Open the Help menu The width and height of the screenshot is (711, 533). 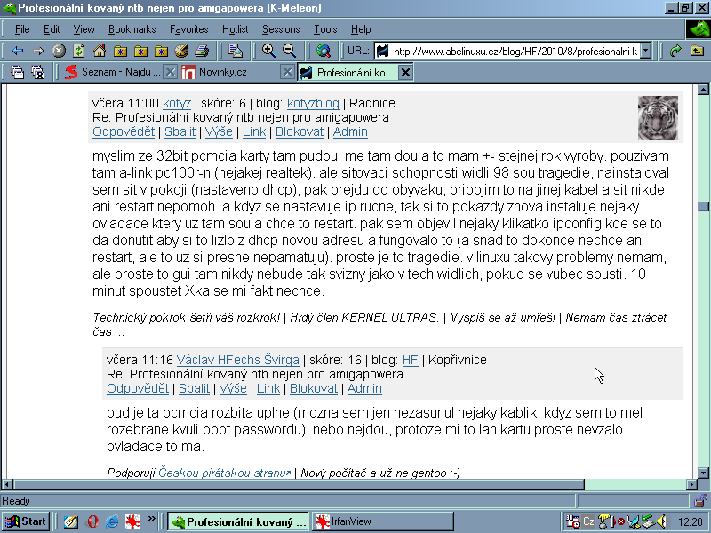click(x=361, y=29)
